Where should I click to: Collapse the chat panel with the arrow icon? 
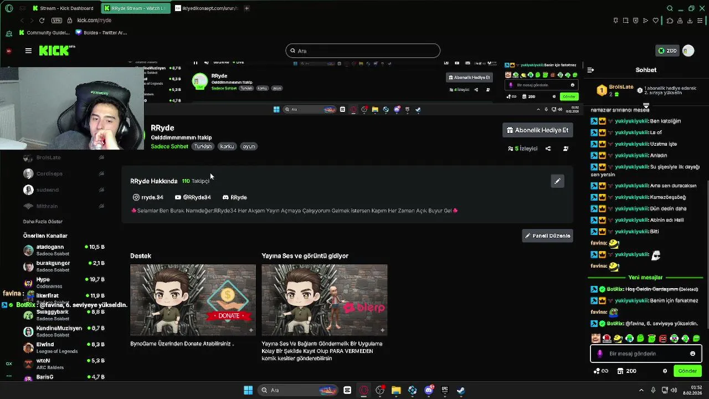pyautogui.click(x=590, y=70)
